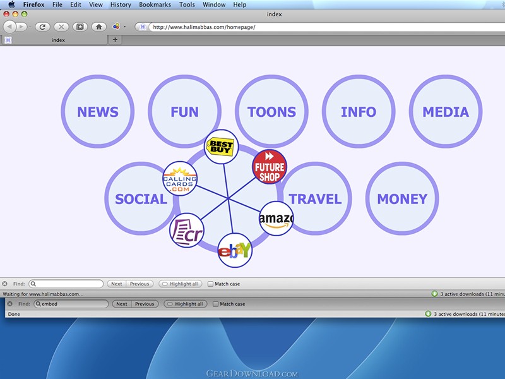Image resolution: width=505 pixels, height=379 pixels.
Task: Open a new tab with the plus button
Action: pos(115,40)
